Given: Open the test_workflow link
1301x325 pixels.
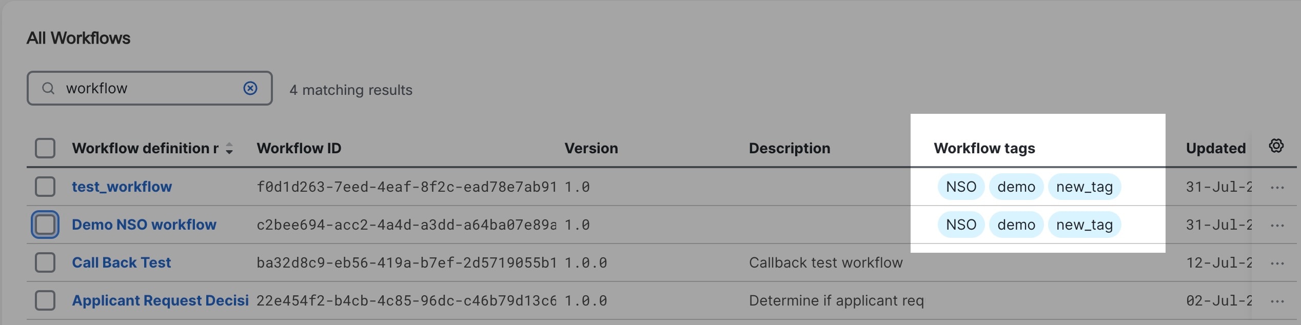Looking at the screenshot, I should (122, 187).
